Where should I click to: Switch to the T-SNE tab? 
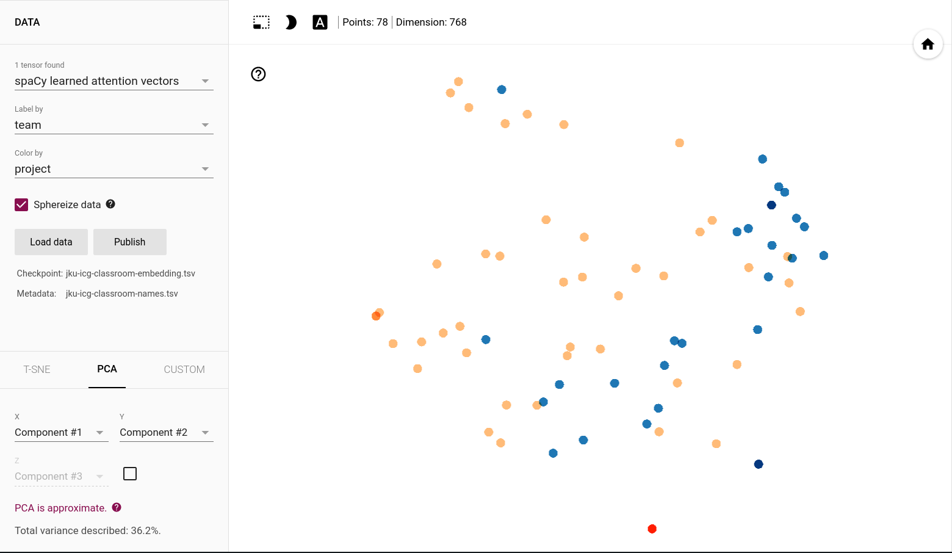[x=37, y=369]
